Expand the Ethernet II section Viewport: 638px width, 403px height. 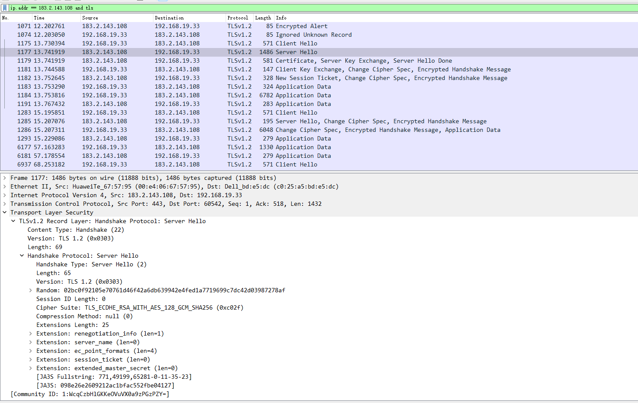click(x=5, y=186)
